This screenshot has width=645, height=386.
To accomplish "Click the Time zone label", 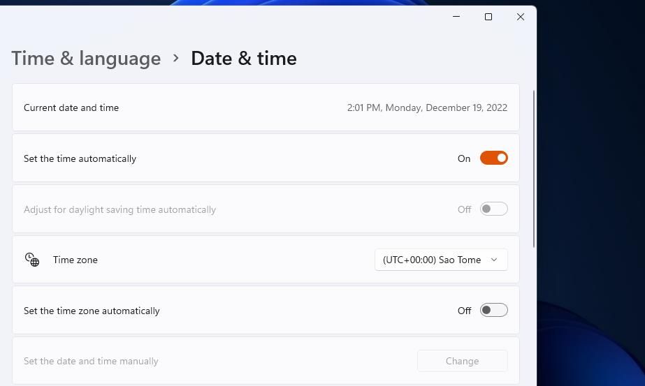I will 75,260.
